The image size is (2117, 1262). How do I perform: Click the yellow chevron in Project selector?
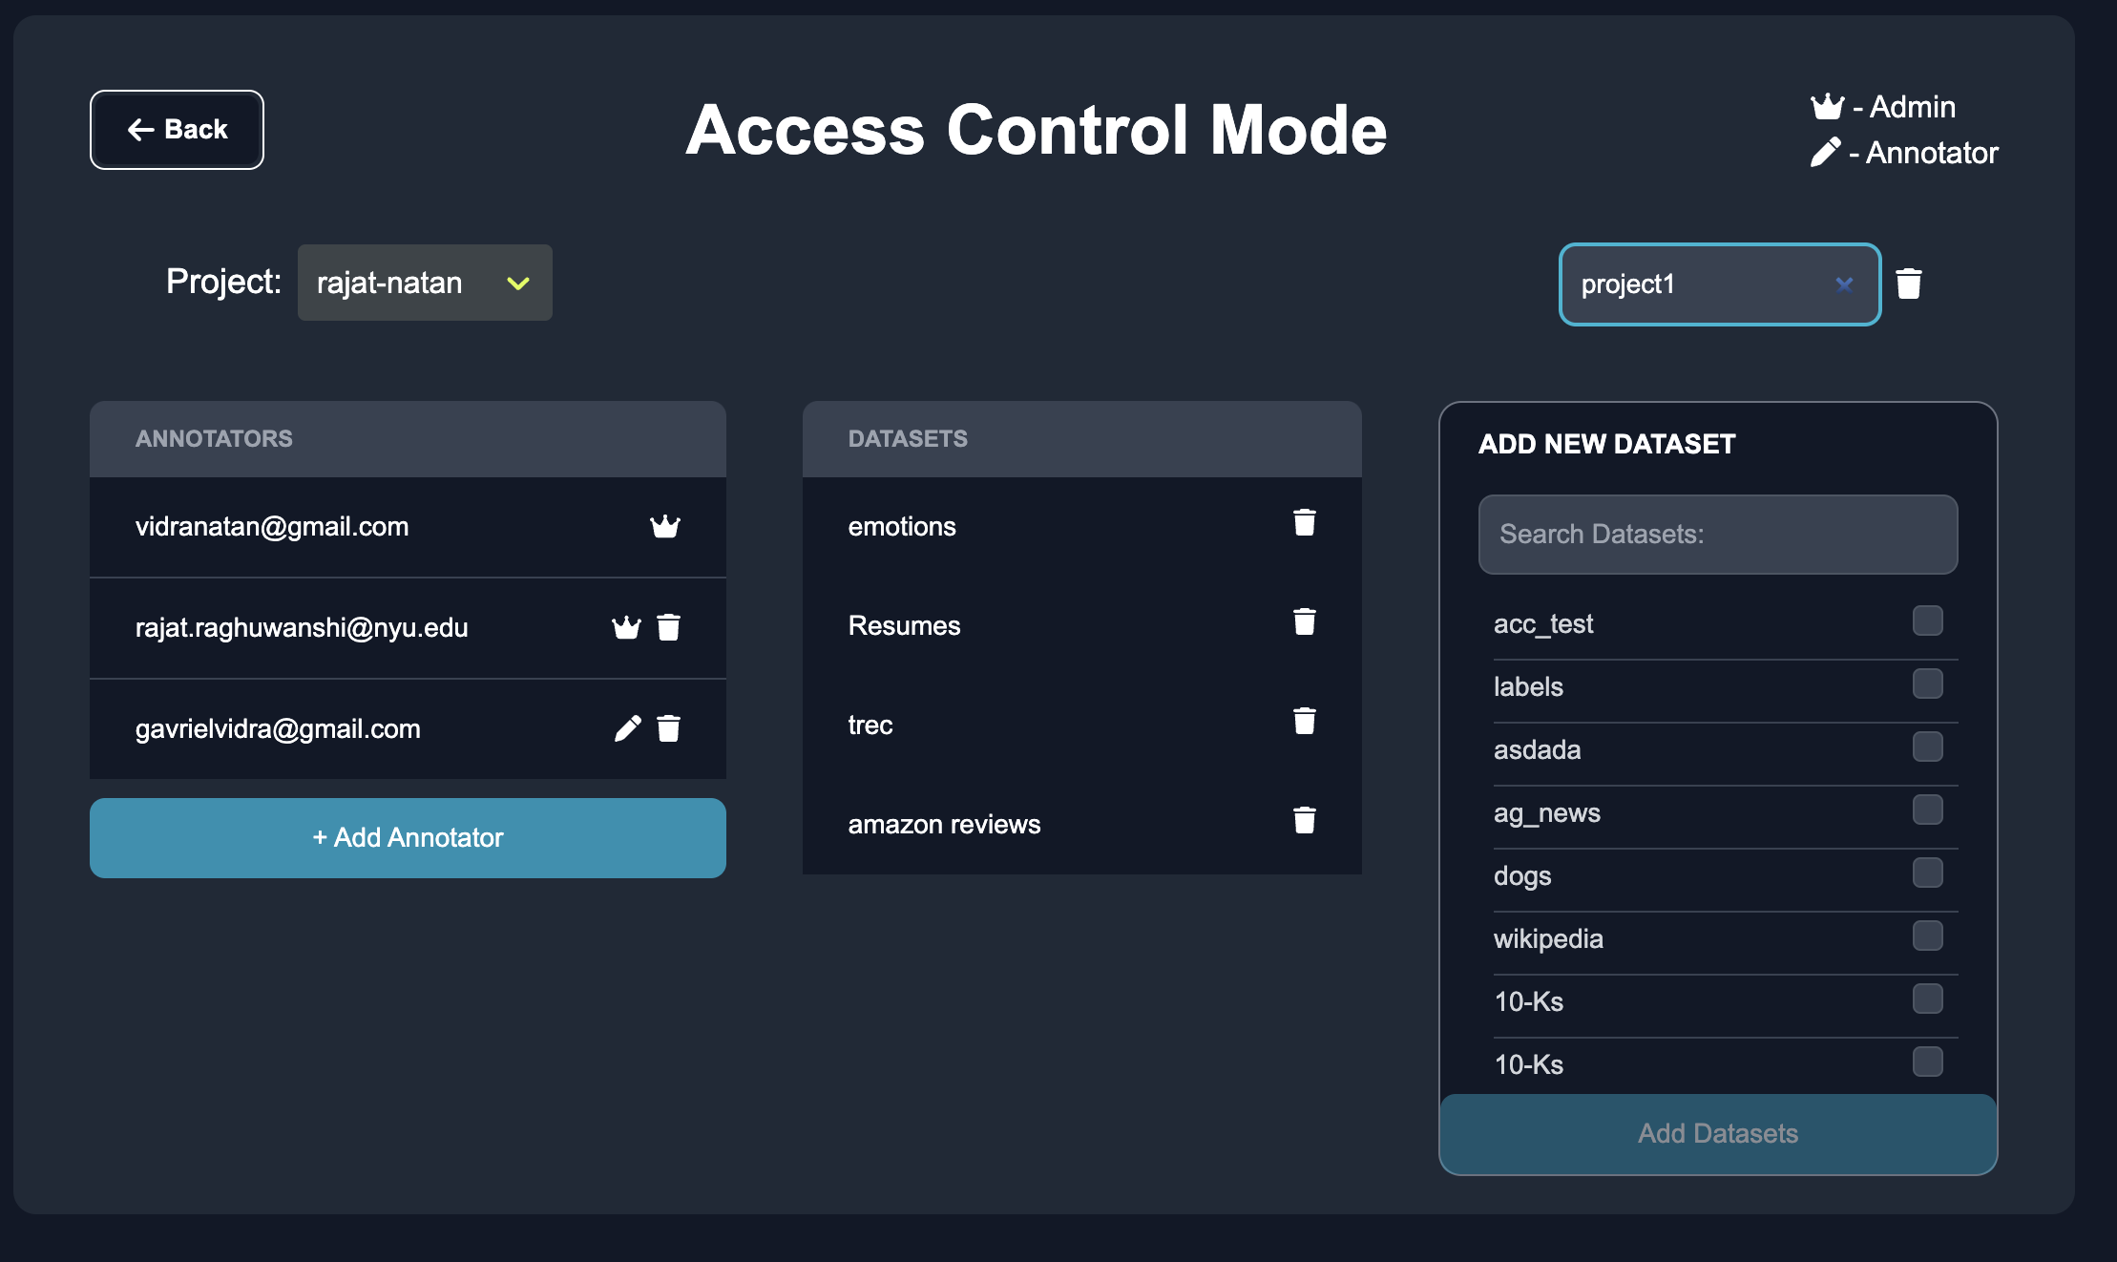(x=518, y=284)
